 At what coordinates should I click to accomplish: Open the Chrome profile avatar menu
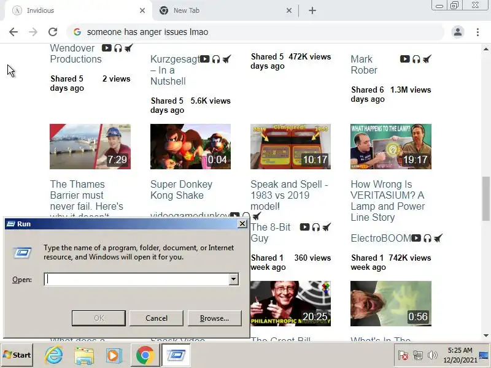coord(457,32)
